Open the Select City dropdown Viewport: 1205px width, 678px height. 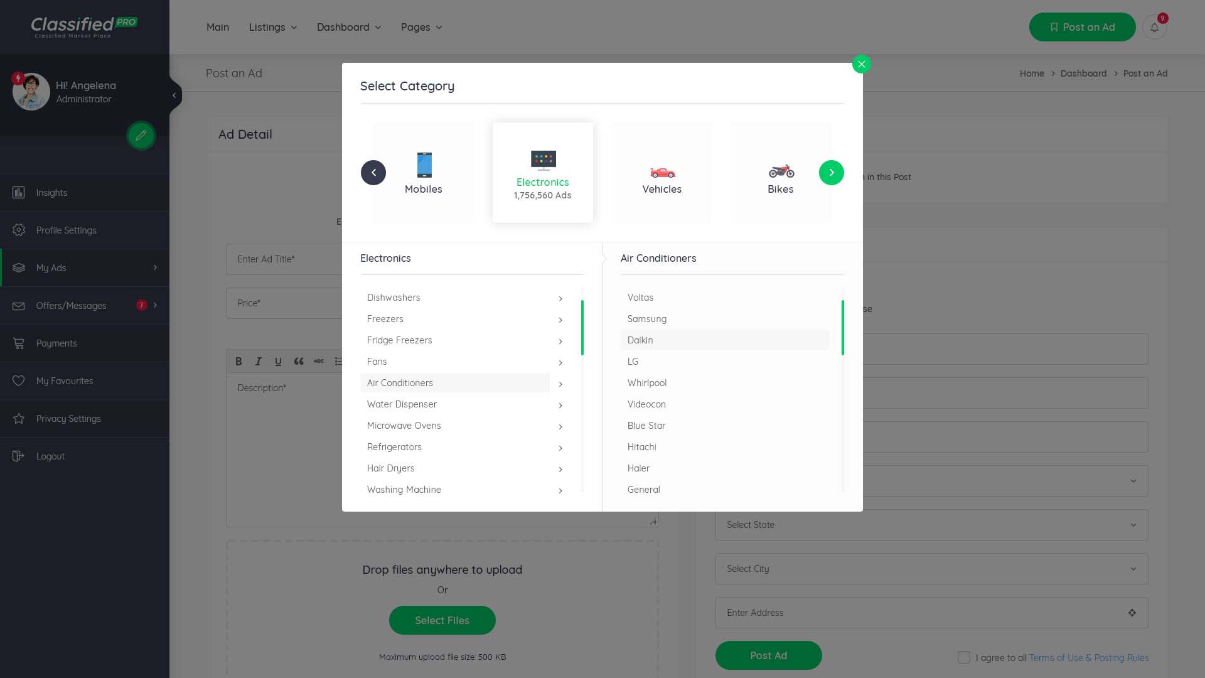(x=931, y=569)
